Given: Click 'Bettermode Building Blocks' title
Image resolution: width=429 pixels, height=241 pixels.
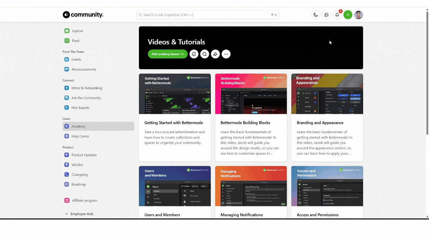Looking at the screenshot, I should [x=245, y=123].
